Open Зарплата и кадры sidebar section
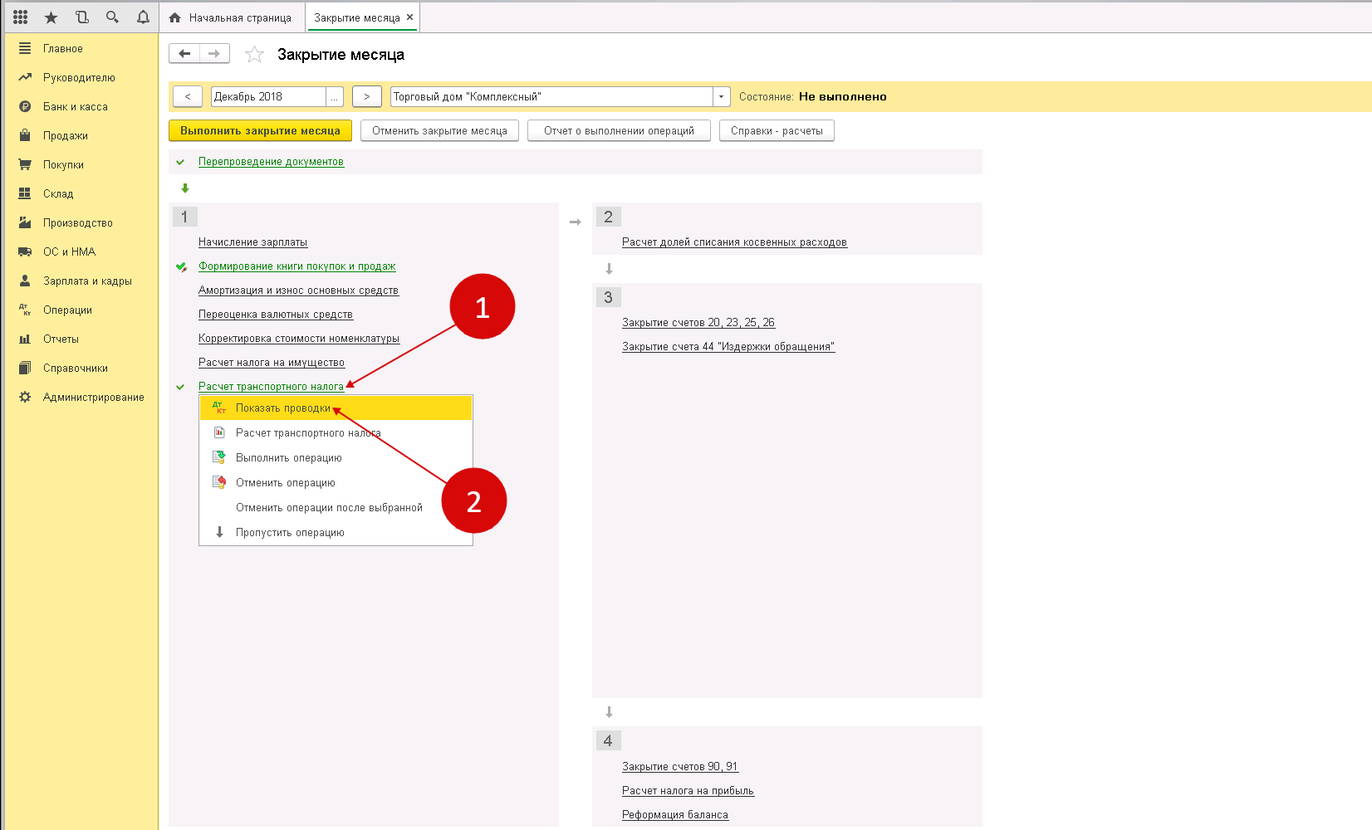This screenshot has height=830, width=1372. 87,281
